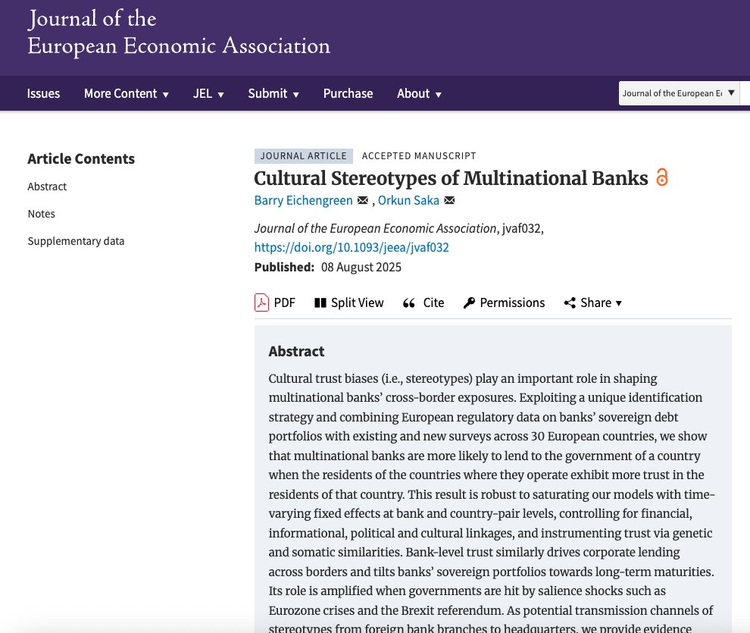Jump to Notes in Article Contents
750x633 pixels.
coord(41,214)
